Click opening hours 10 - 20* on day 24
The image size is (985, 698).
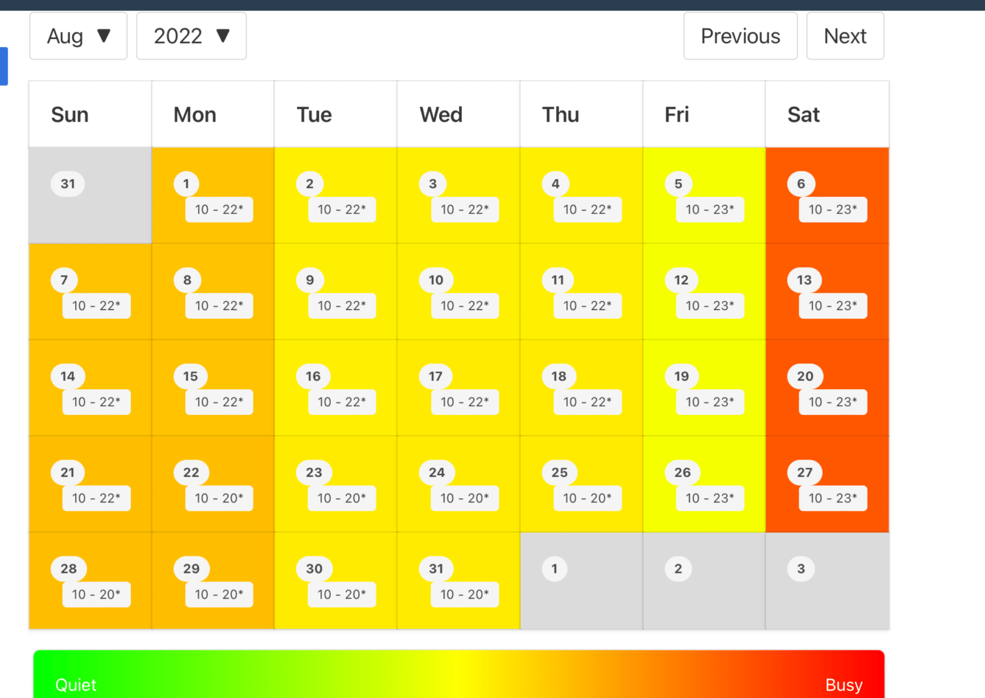(x=465, y=498)
